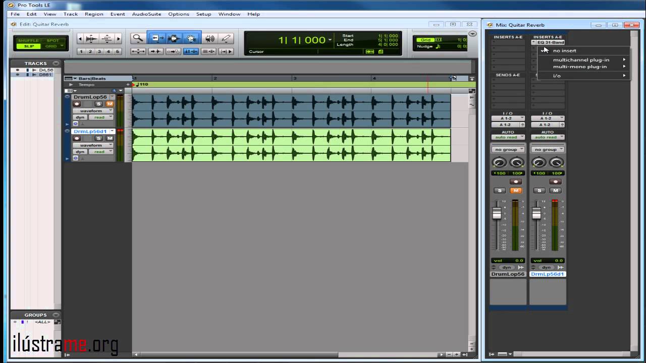646x363 pixels.
Task: Select the Selector waveform tool
Action: (x=174, y=38)
